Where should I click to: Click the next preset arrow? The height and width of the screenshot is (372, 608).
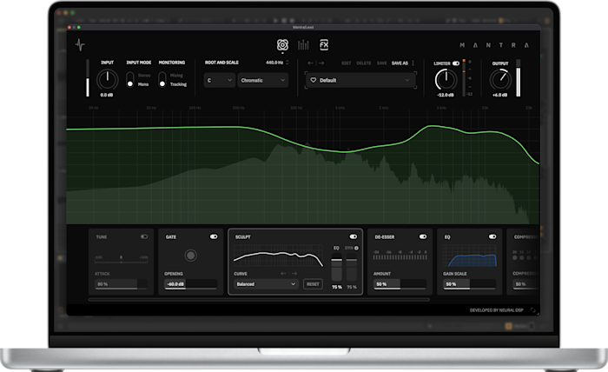(x=321, y=63)
